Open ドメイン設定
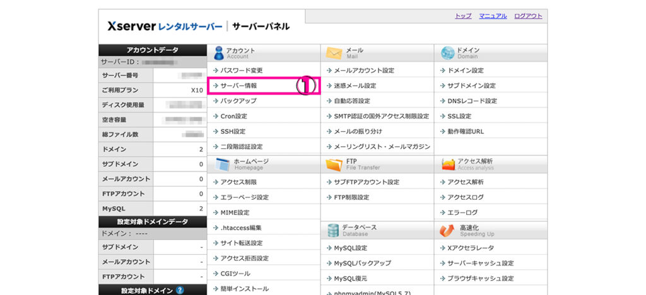Viewport: 646px width, 295px height. [x=466, y=71]
